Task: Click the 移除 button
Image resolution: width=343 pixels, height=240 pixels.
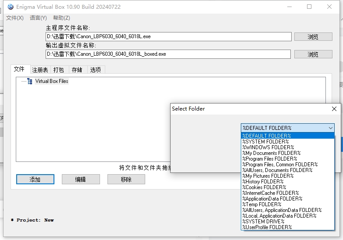Action: [x=126, y=179]
